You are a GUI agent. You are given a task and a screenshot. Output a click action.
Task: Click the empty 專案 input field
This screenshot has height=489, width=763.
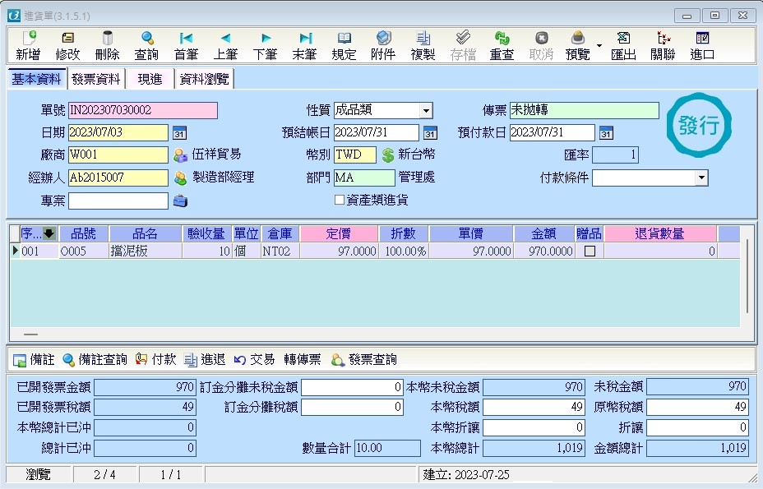[x=118, y=201]
